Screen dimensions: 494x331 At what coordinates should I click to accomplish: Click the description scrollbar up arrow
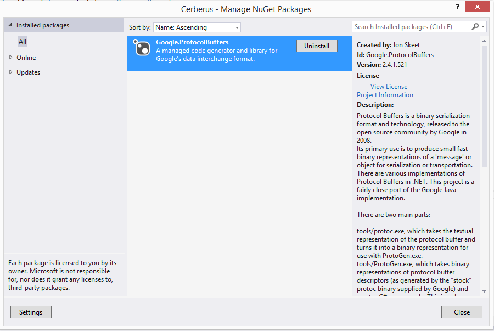pos(484,41)
